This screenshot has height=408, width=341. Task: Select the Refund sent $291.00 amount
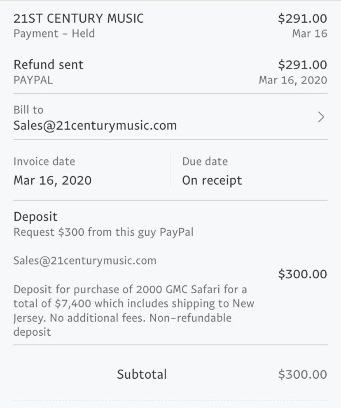[x=302, y=65]
